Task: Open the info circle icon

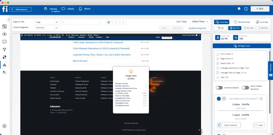Action: pos(246,9)
